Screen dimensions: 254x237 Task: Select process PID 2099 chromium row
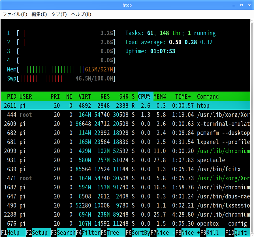[125, 151]
